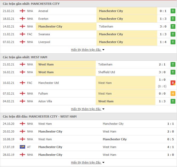The image size is (177, 167).
Task: Click score 4 : 1 in 17.07.19 match
Action: pos(171,147)
